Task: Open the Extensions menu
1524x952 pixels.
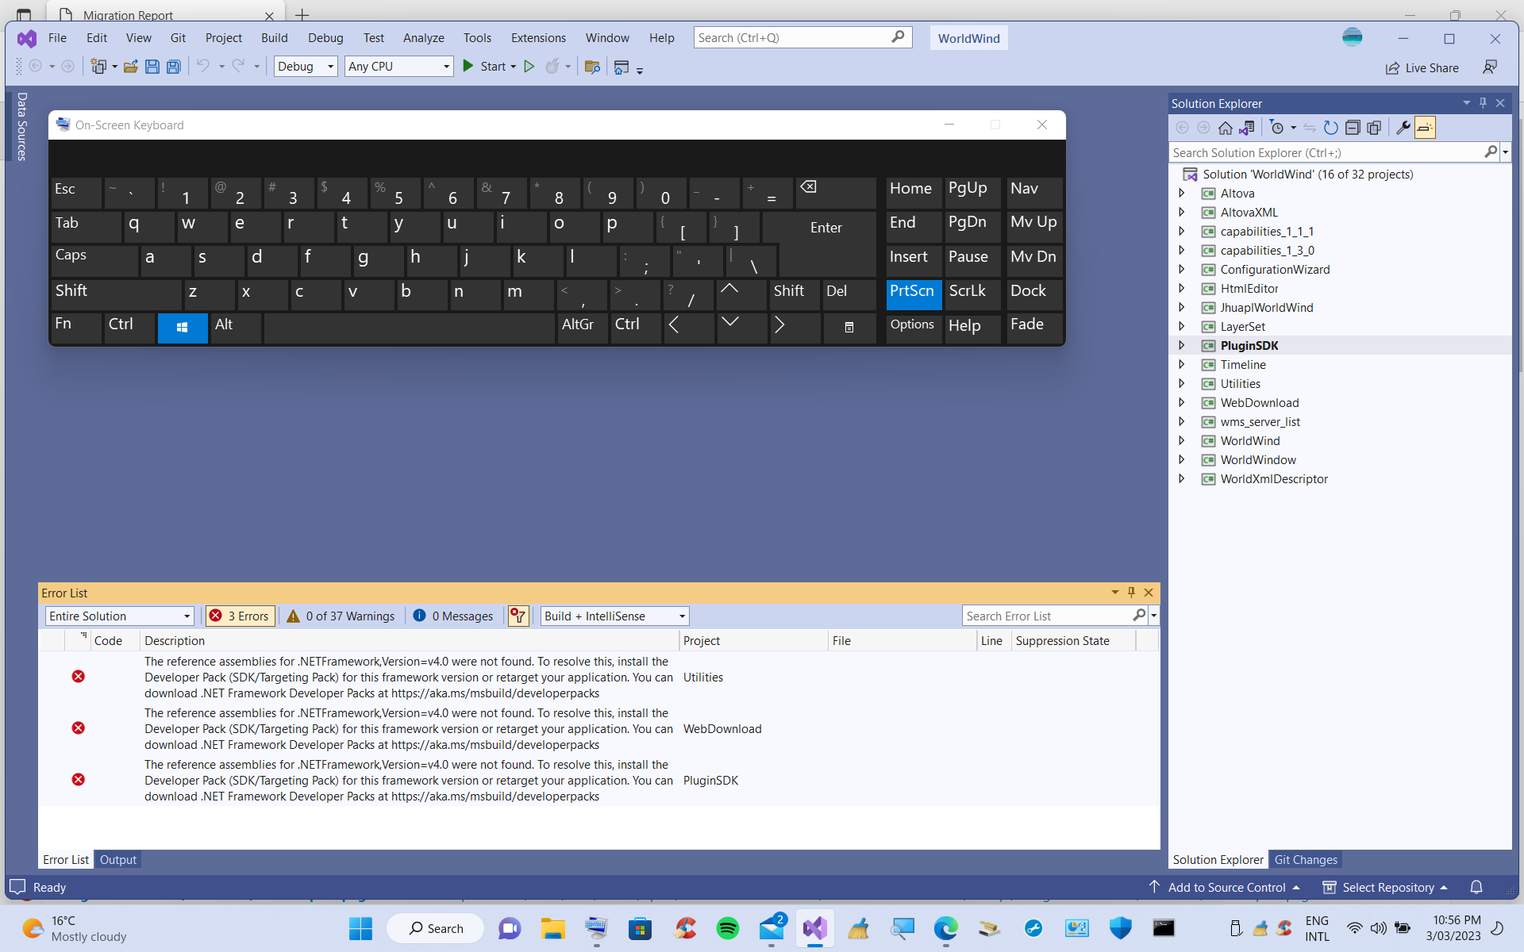Action: tap(538, 38)
